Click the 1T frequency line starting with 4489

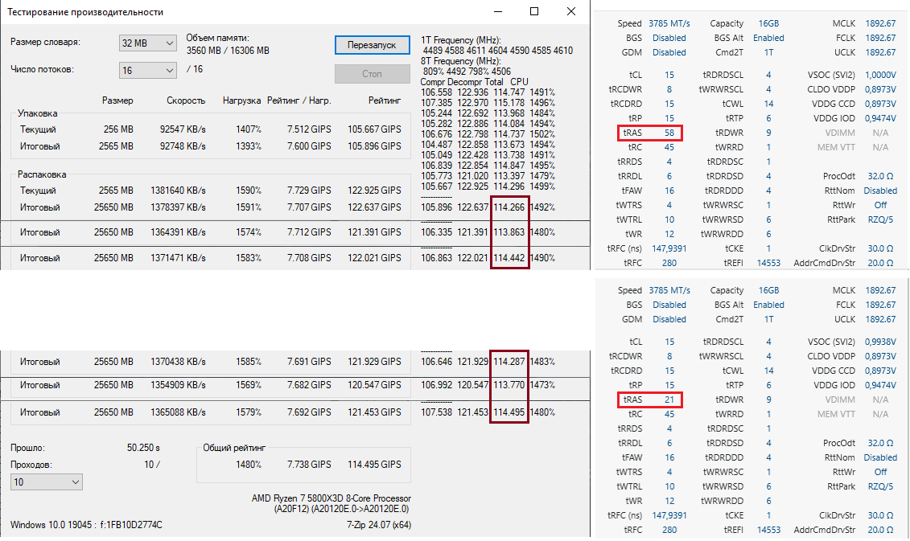pos(497,51)
